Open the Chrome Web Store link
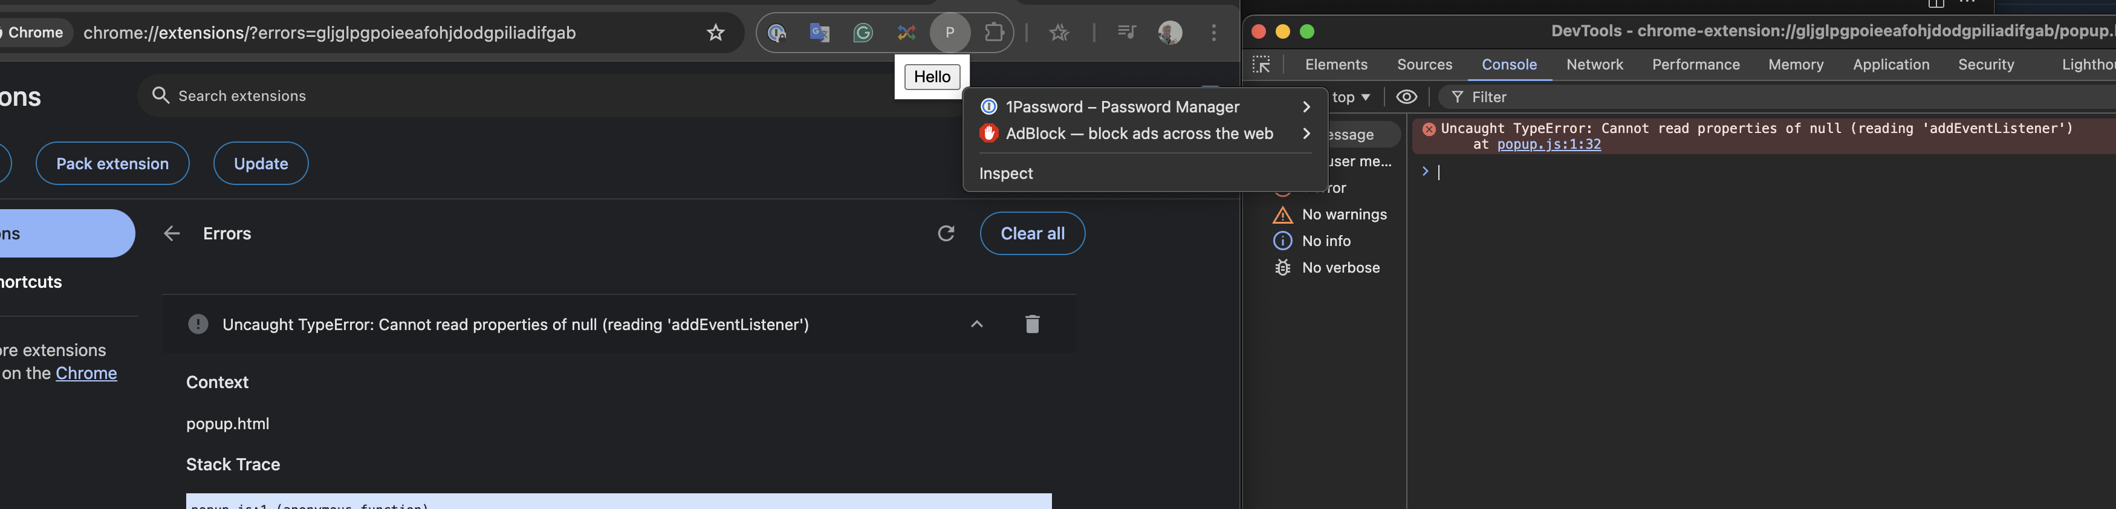 86,374
